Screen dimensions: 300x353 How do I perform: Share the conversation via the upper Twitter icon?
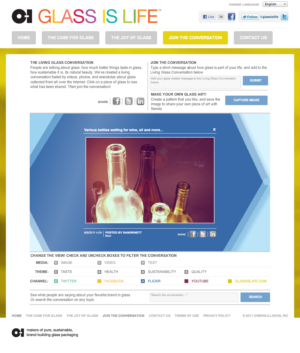(129, 101)
